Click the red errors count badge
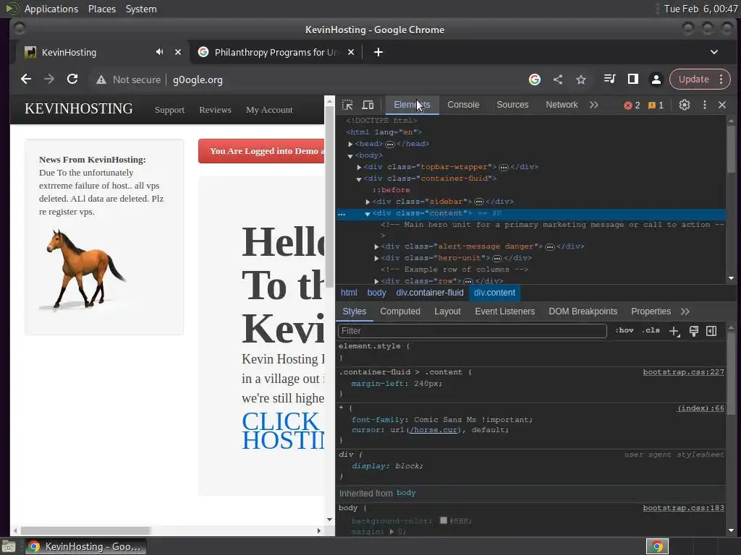Viewport: 741px width, 555px height. click(x=632, y=106)
